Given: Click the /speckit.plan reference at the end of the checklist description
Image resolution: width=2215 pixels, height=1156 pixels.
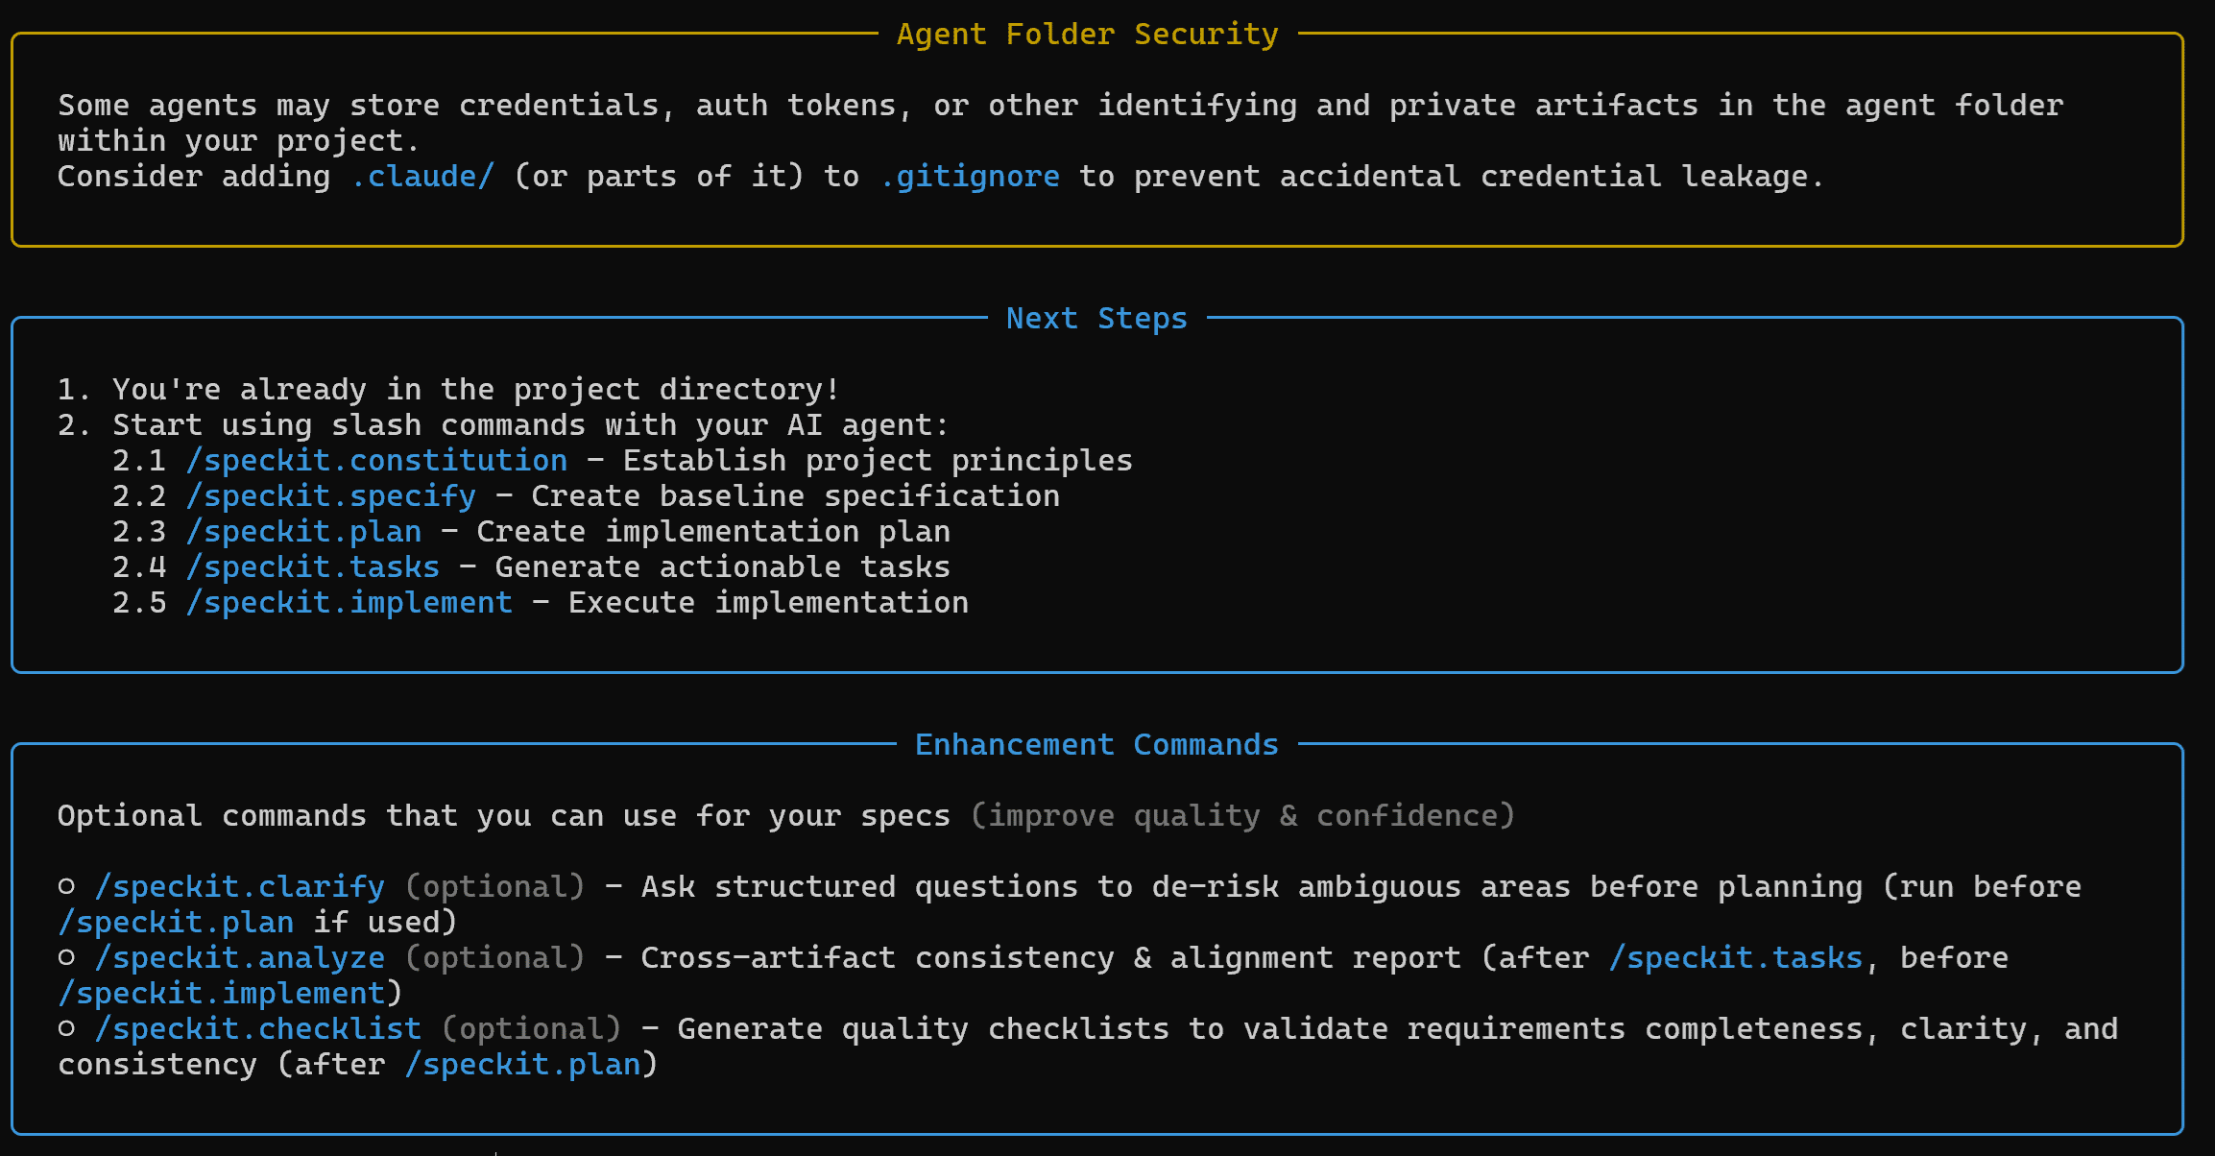Looking at the screenshot, I should point(522,1065).
